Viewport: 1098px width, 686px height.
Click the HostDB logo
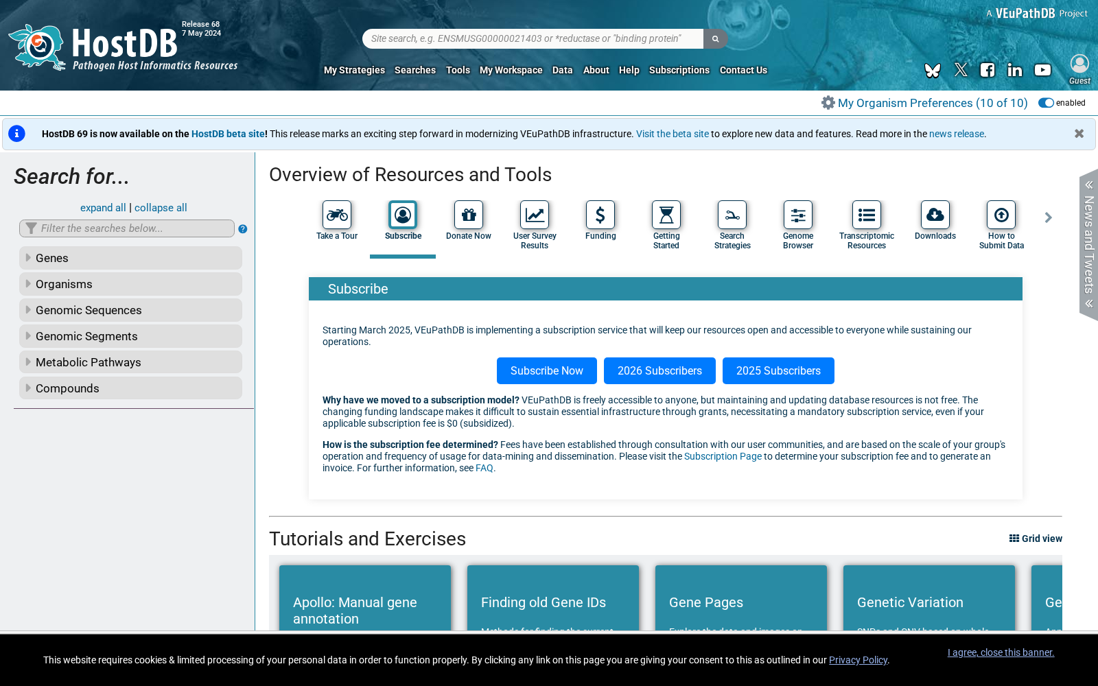[x=124, y=48]
